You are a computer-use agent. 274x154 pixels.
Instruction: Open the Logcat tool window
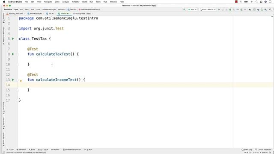pyautogui.click(x=43, y=150)
